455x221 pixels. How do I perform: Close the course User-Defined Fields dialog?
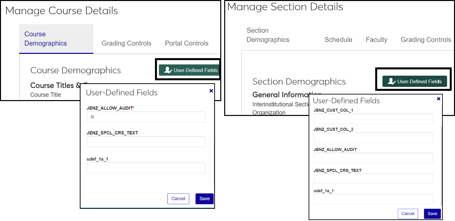211,91
